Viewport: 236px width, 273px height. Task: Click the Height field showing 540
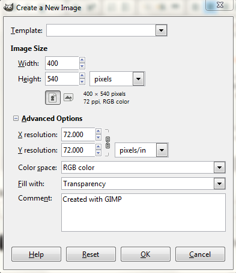point(62,79)
